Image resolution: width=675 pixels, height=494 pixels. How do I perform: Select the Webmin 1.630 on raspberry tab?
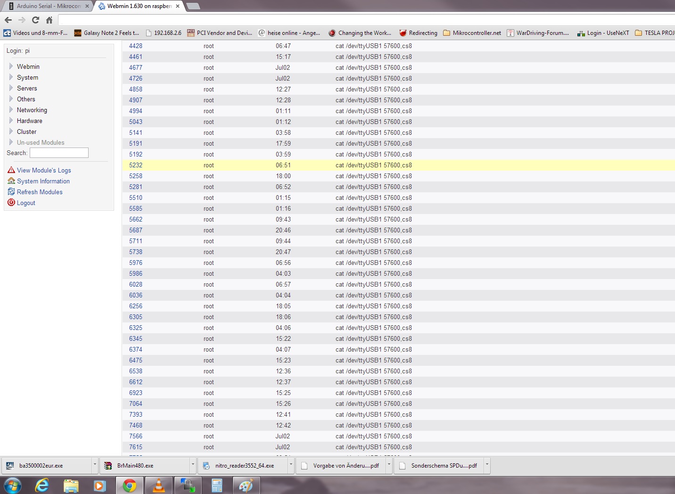[139, 6]
